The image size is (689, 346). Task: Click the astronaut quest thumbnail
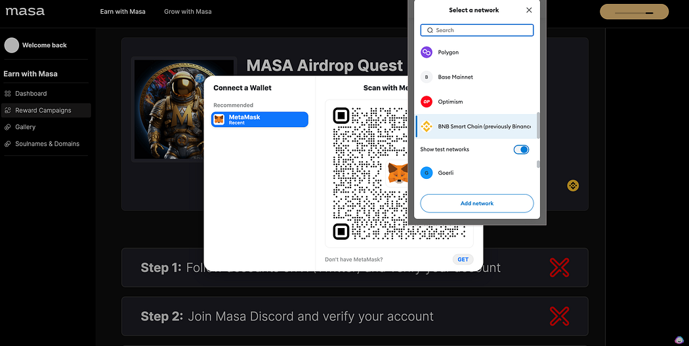pos(184,109)
